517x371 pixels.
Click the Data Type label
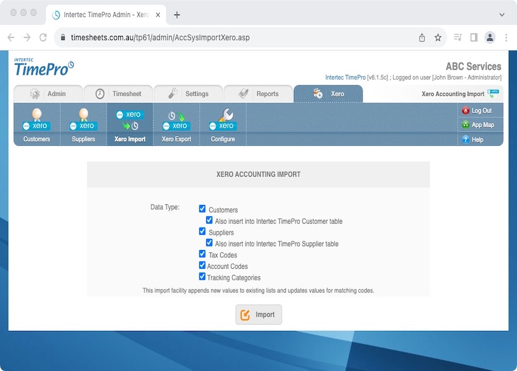tap(165, 207)
